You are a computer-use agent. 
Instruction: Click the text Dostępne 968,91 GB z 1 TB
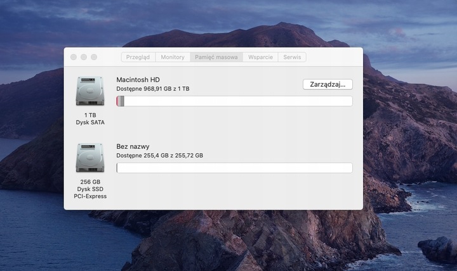point(153,89)
